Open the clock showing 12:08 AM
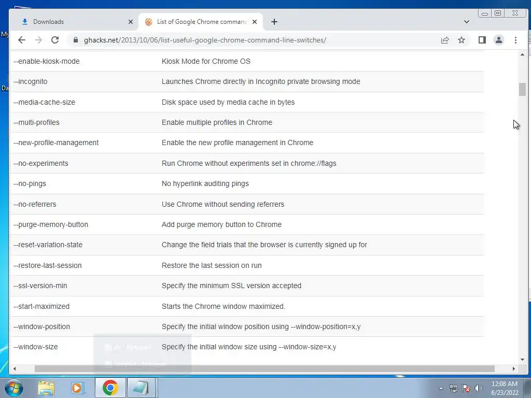Image resolution: width=531 pixels, height=398 pixels. click(504, 388)
